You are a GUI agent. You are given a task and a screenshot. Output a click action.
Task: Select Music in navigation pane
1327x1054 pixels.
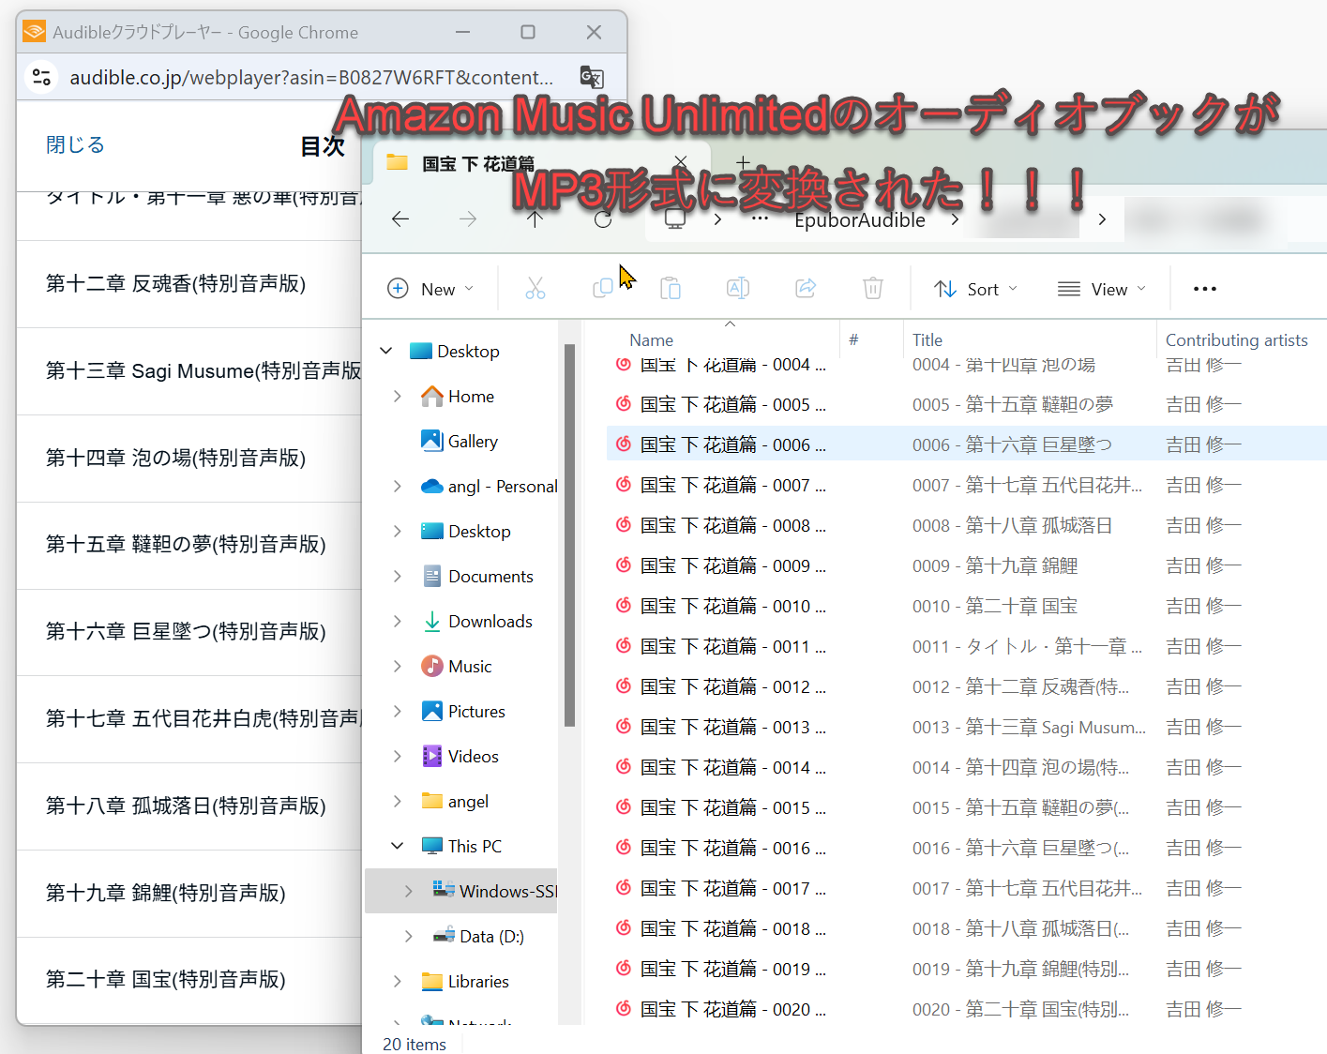470,667
